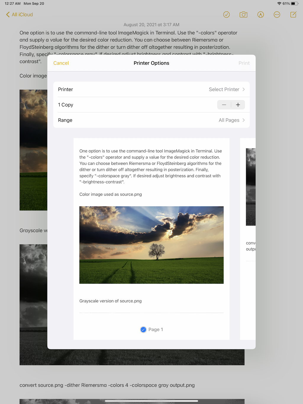Tap the markup pen icon
The image size is (303, 404).
point(260,14)
